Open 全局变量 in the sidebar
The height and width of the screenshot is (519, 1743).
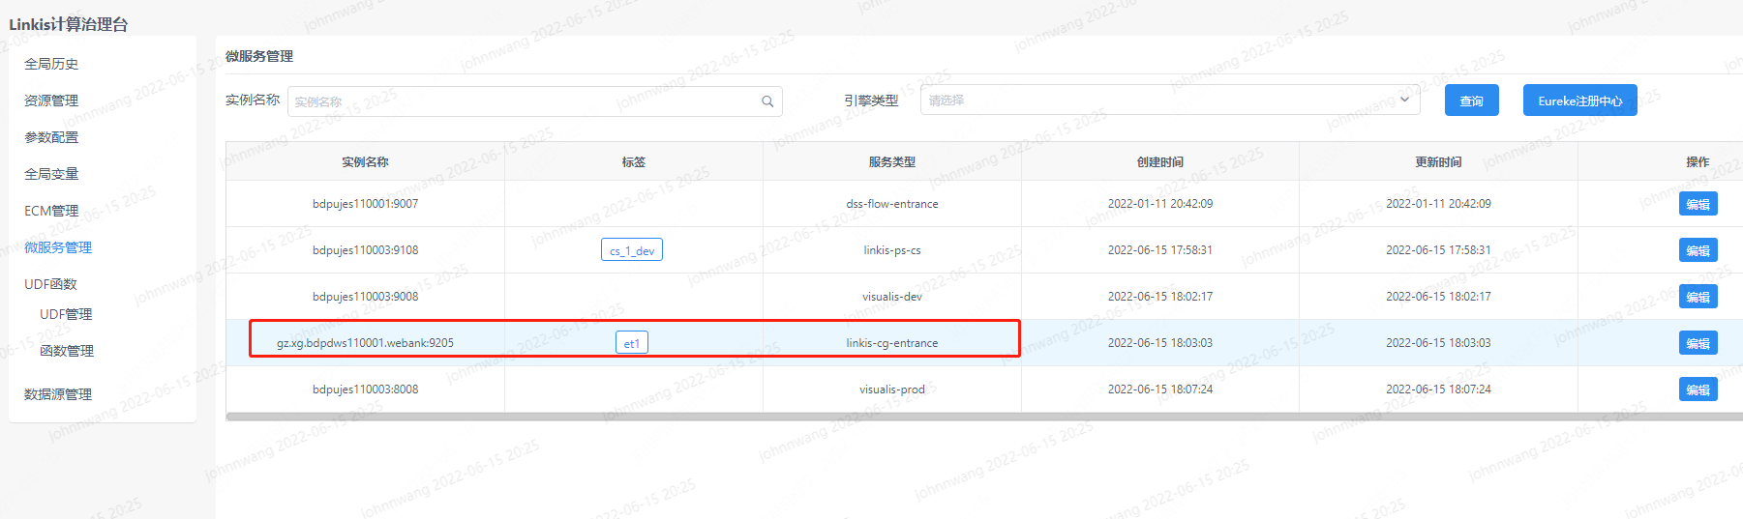point(51,174)
